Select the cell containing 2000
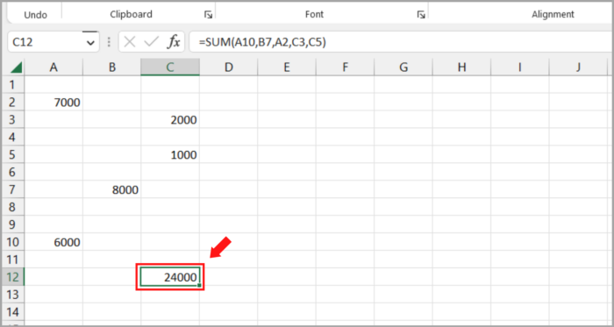 170,120
